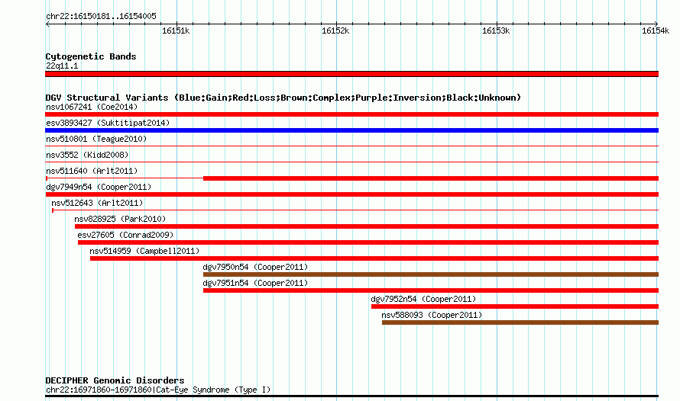Select the red dgv7951n54 loss bar

pyautogui.click(x=431, y=290)
